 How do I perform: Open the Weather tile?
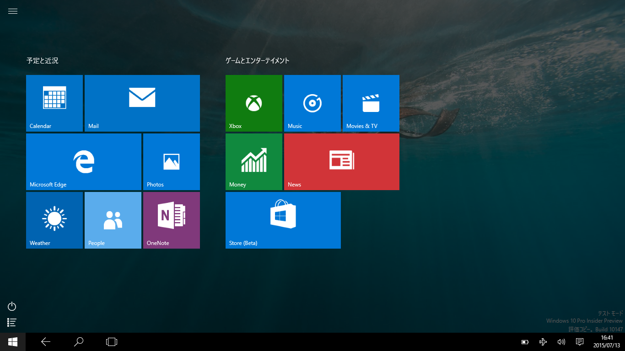[54, 220]
